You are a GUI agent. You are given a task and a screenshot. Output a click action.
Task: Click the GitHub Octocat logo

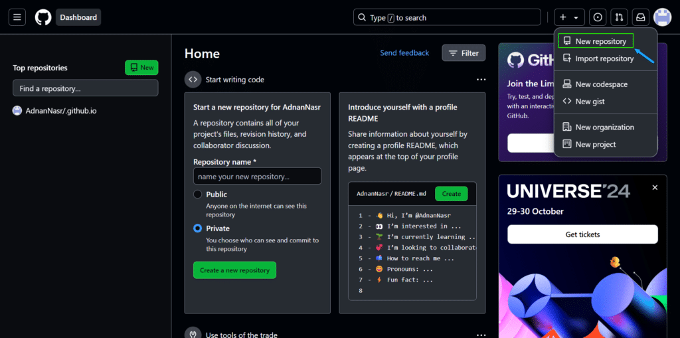tap(43, 17)
